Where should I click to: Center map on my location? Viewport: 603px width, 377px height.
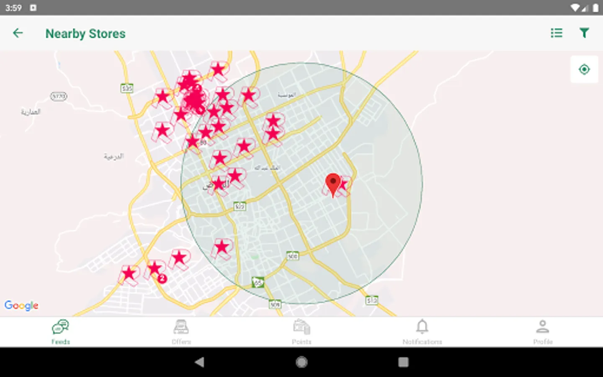click(584, 69)
